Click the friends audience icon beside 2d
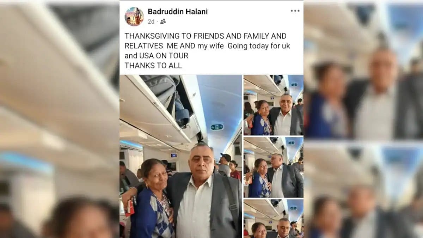The image size is (423, 238). pyautogui.click(x=163, y=22)
